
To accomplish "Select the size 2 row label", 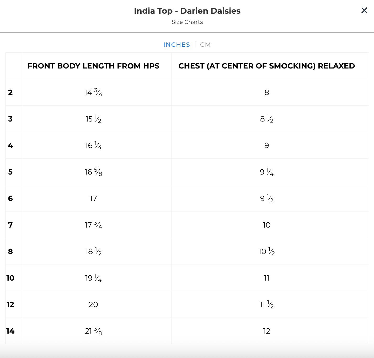I will pos(10,92).
